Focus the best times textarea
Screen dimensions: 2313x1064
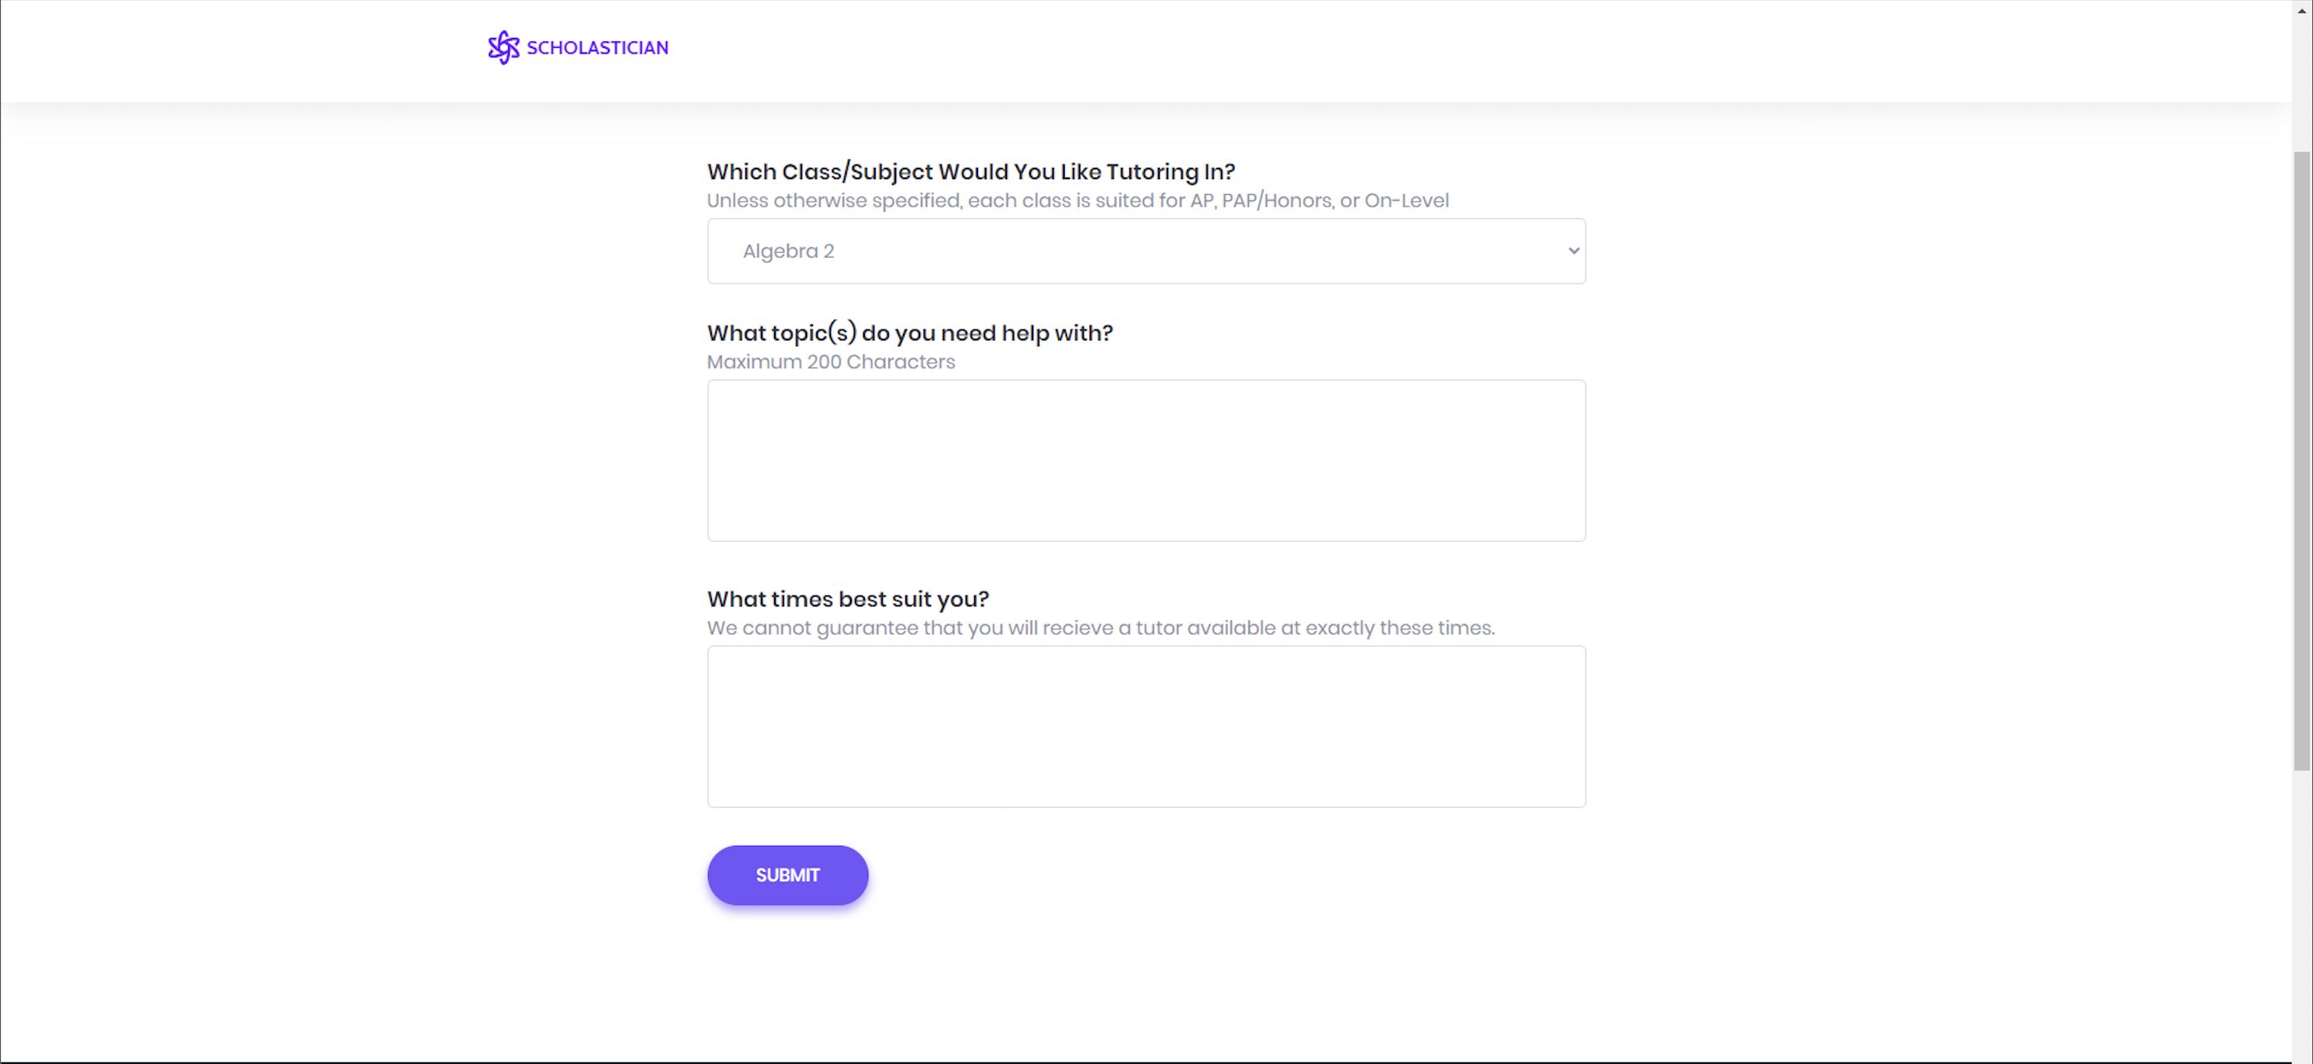(x=1146, y=726)
